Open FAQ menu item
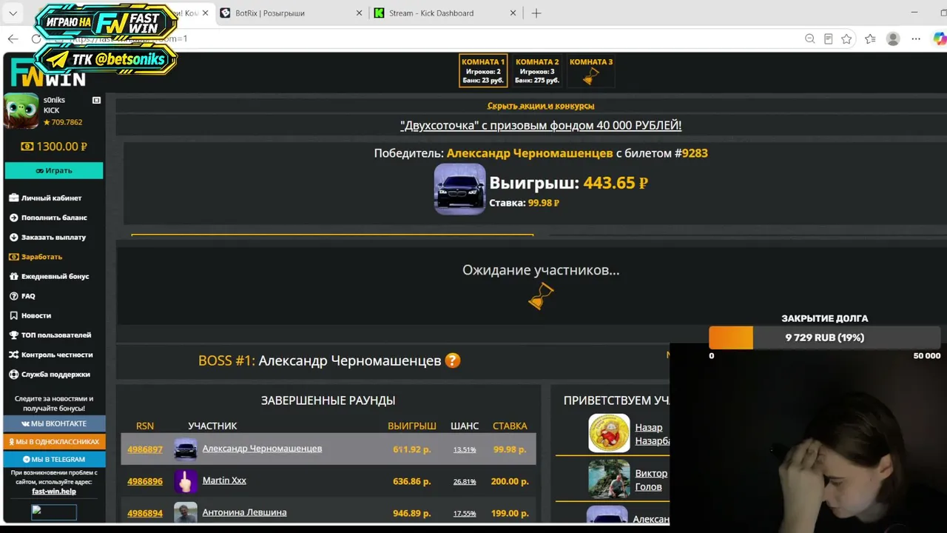 (22, 296)
